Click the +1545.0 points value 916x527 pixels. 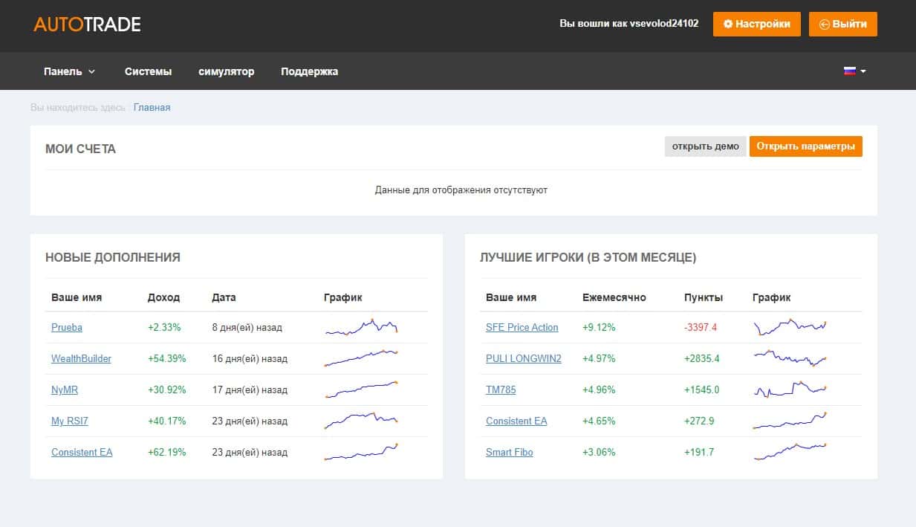pyautogui.click(x=702, y=389)
